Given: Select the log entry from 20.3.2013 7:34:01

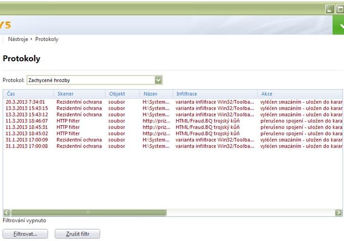Looking at the screenshot, I should click(x=26, y=102).
